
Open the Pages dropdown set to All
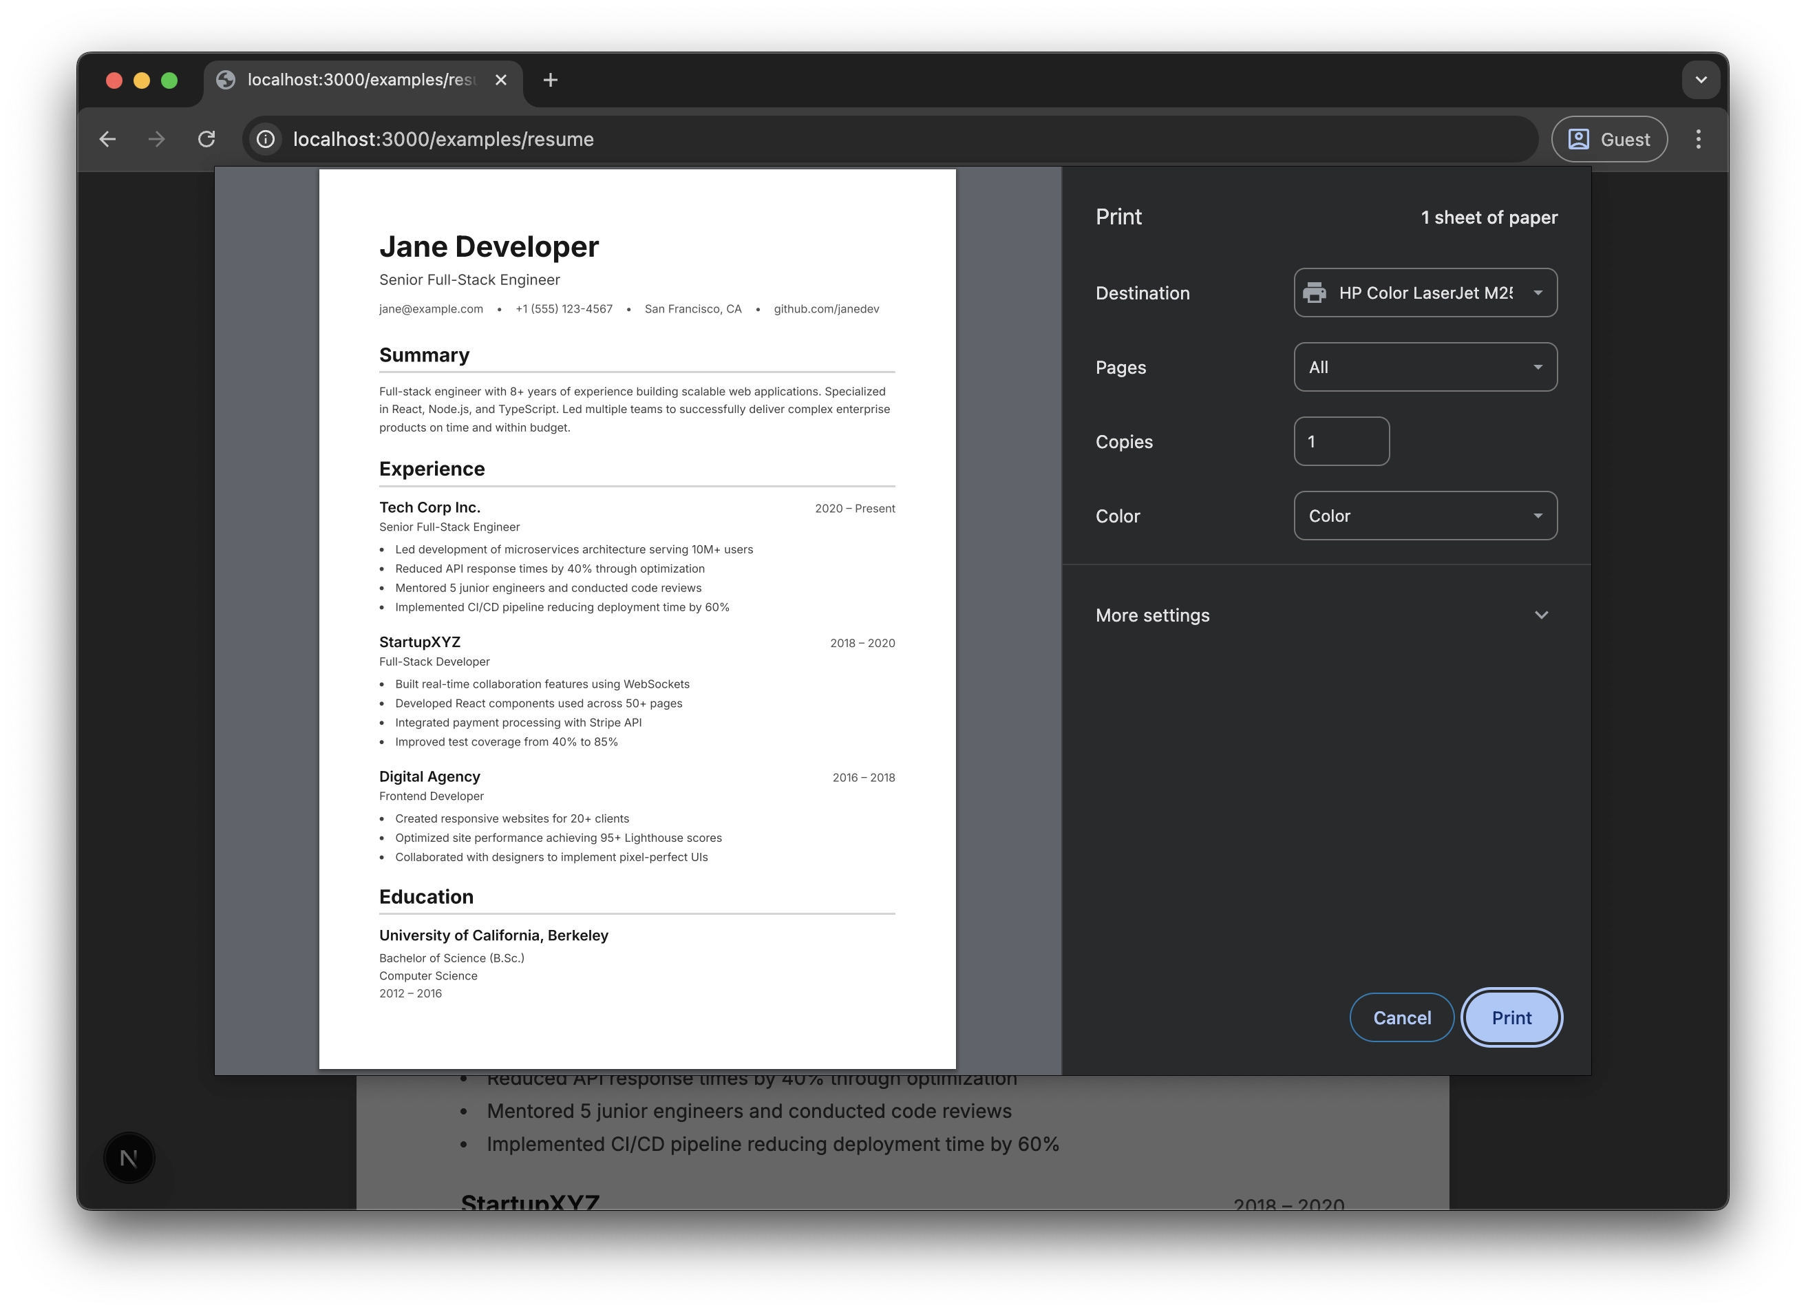click(x=1425, y=367)
